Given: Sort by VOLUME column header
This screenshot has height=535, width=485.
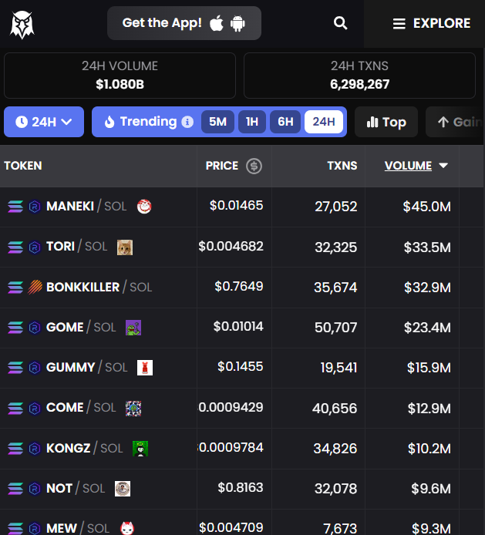Looking at the screenshot, I should point(416,166).
